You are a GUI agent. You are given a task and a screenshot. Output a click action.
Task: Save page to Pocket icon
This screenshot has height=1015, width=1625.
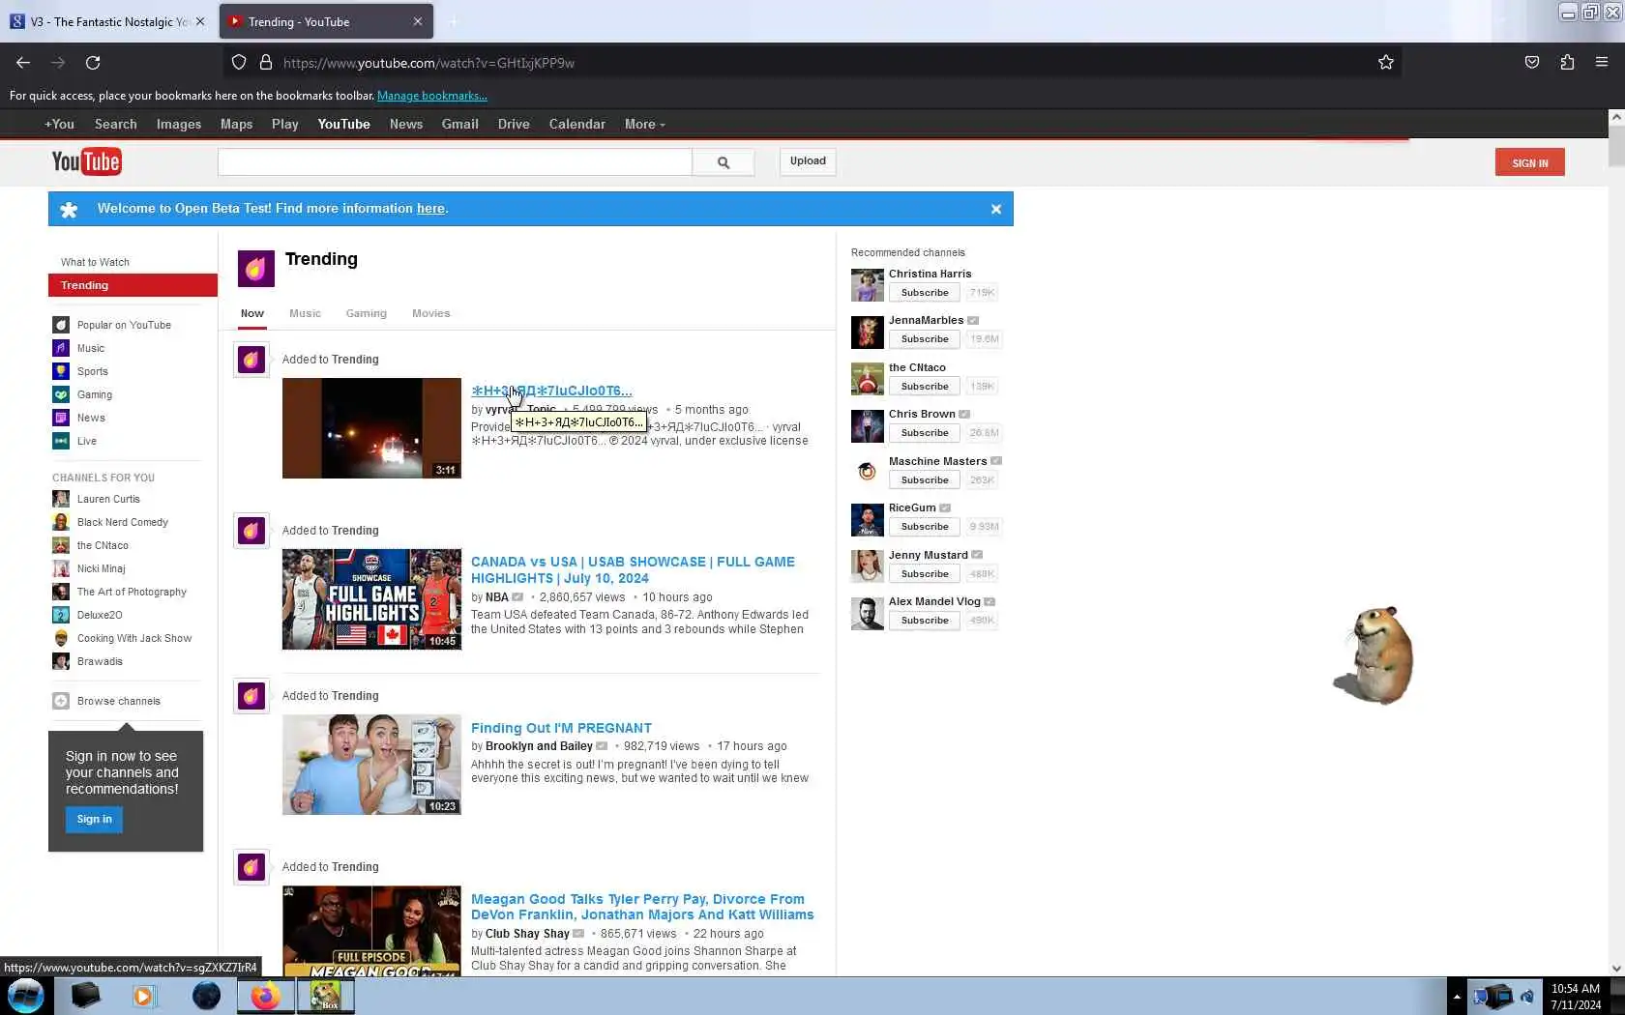(1532, 63)
